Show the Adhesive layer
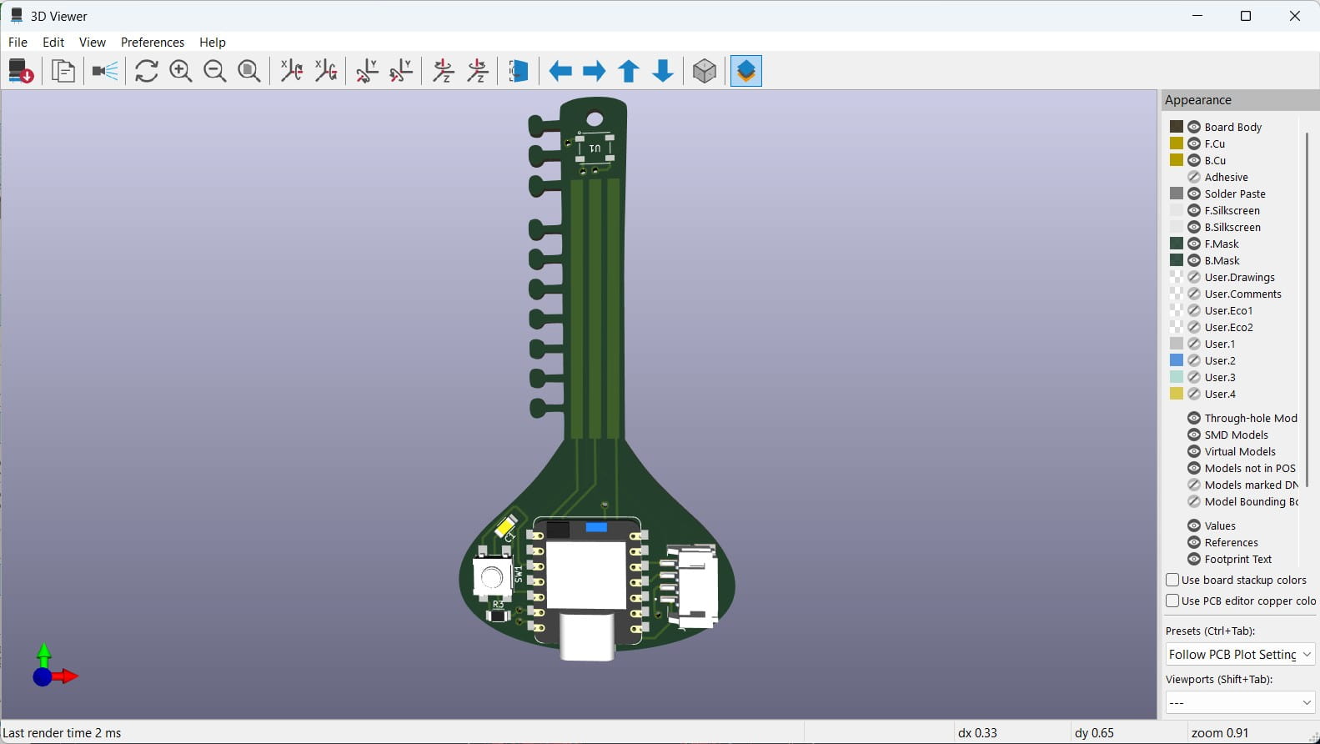The width and height of the screenshot is (1320, 744). tap(1194, 177)
